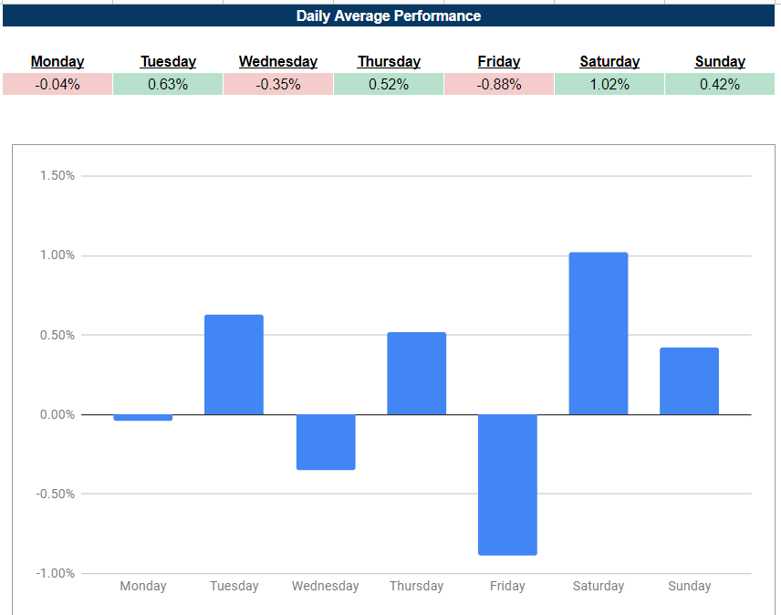Click the Tuesday bar in chart
Viewport: 781px width, 615px height.
pyautogui.click(x=234, y=364)
